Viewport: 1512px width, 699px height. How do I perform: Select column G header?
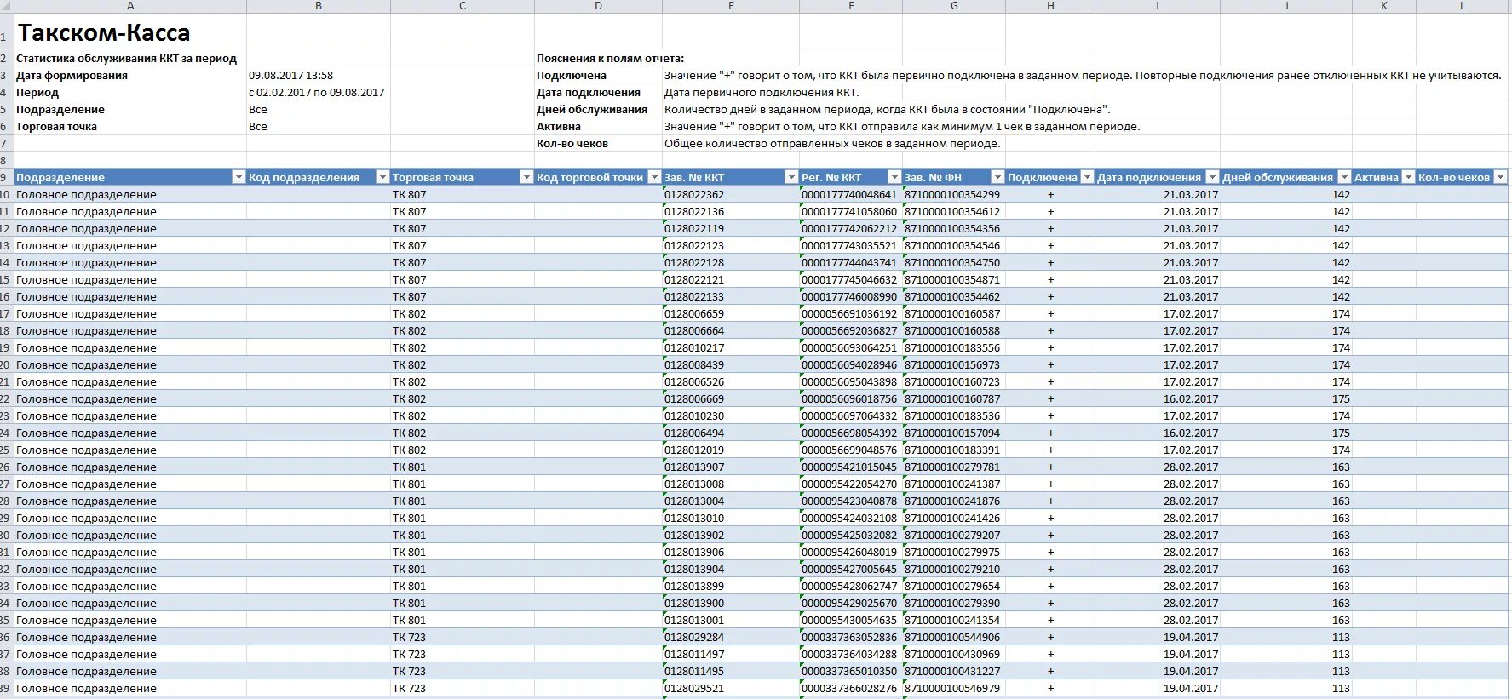point(954,6)
